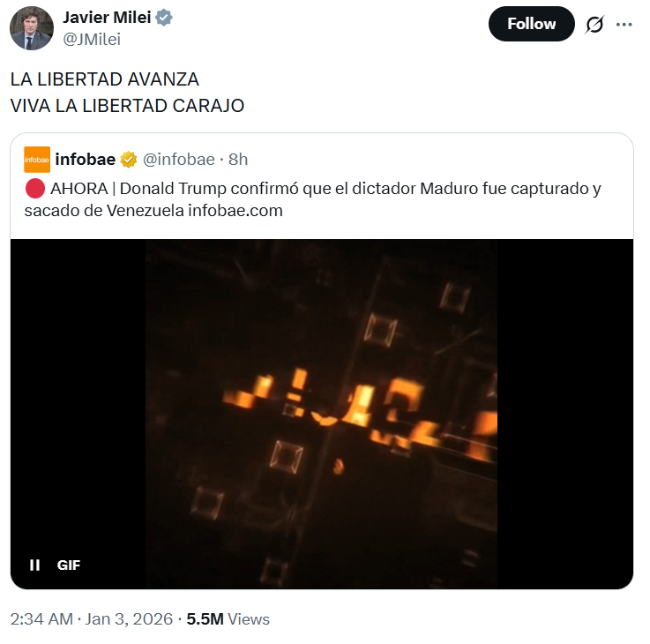The height and width of the screenshot is (644, 650).
Task: Click the red circle emoji before AHORA
Action: tap(34, 189)
